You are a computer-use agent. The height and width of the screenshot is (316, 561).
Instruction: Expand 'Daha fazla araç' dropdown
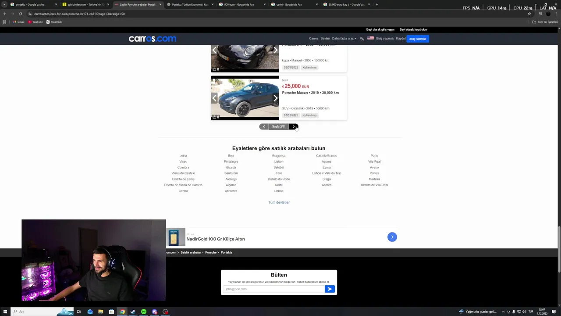(344, 39)
